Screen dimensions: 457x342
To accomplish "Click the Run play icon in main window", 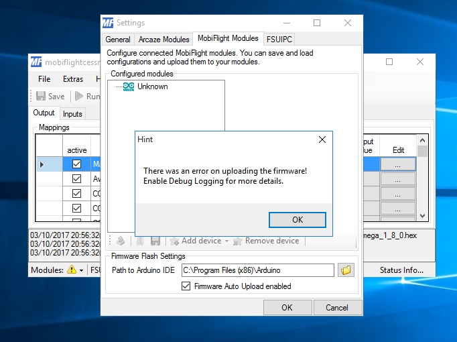I will (78, 96).
